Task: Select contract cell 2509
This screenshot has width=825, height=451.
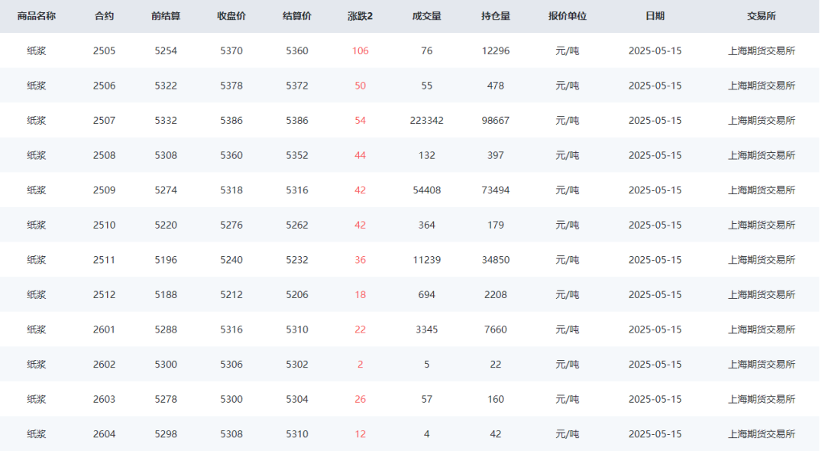Action: (104, 190)
